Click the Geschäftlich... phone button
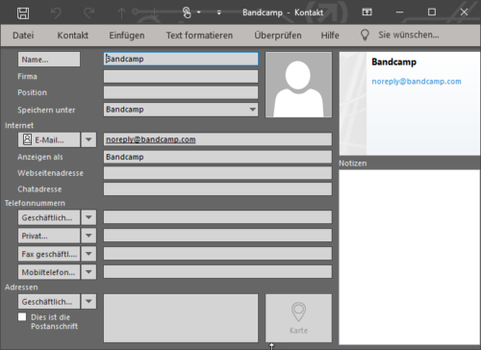481x350 pixels. pos(49,217)
